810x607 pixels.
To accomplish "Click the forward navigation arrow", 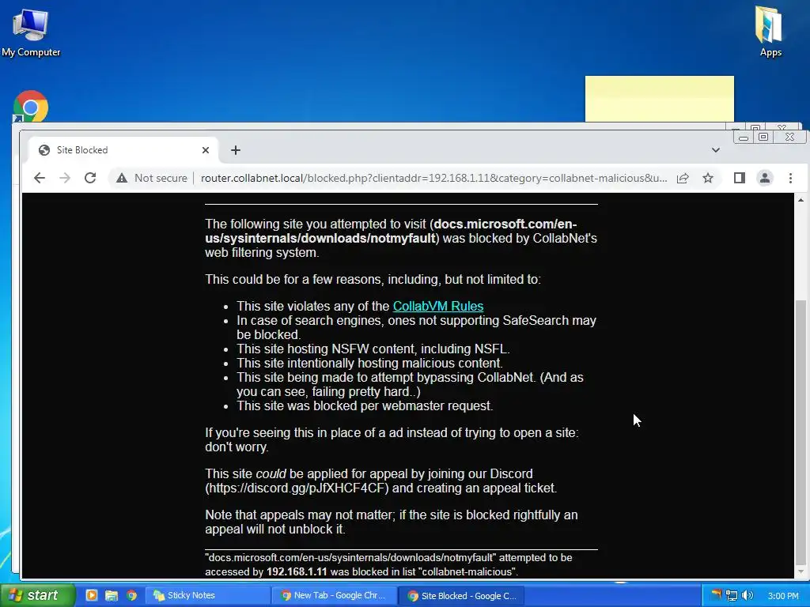I will pos(65,178).
